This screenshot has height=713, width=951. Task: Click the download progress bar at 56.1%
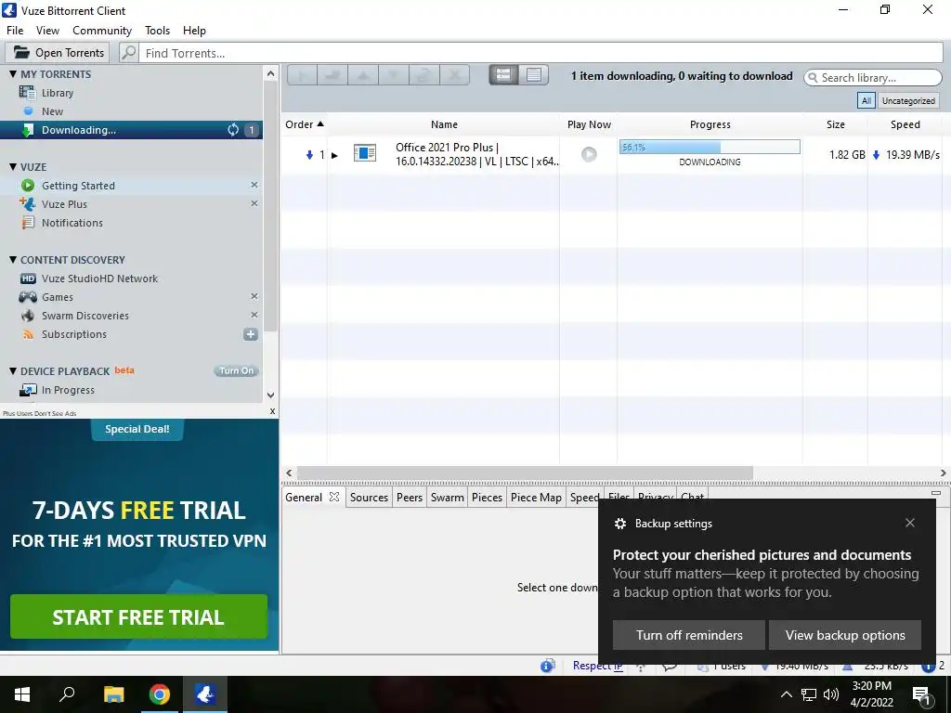(710, 147)
